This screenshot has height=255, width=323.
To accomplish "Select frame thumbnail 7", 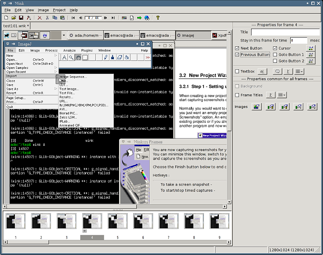I will [169, 220].
